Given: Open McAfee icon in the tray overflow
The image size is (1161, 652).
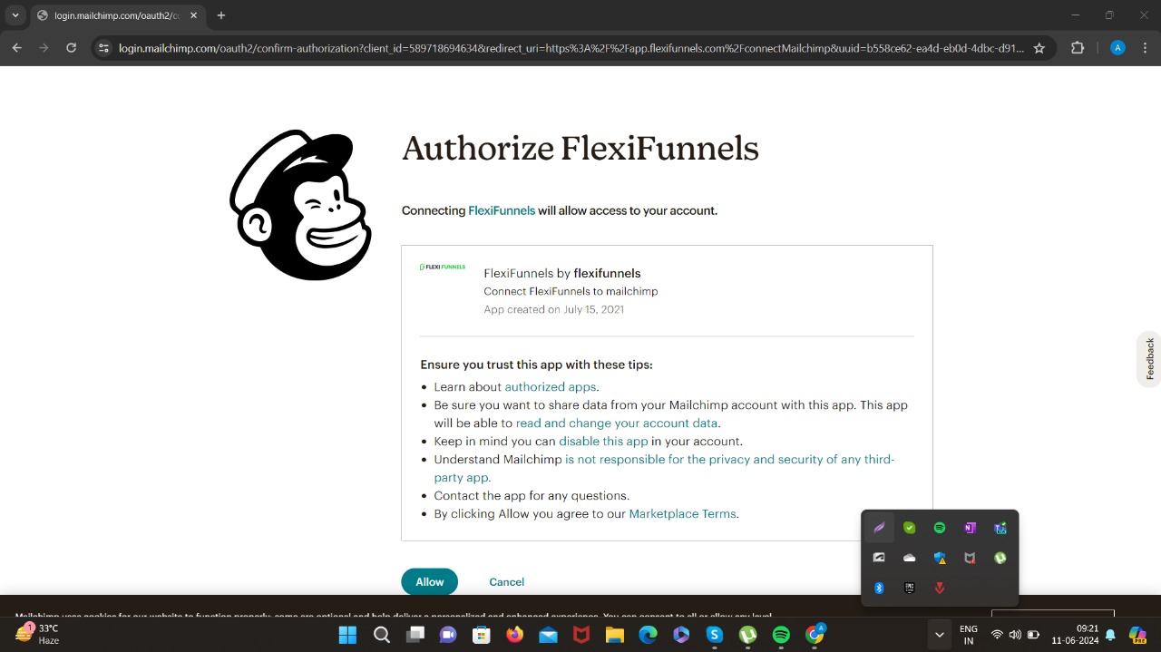Looking at the screenshot, I should (x=970, y=558).
